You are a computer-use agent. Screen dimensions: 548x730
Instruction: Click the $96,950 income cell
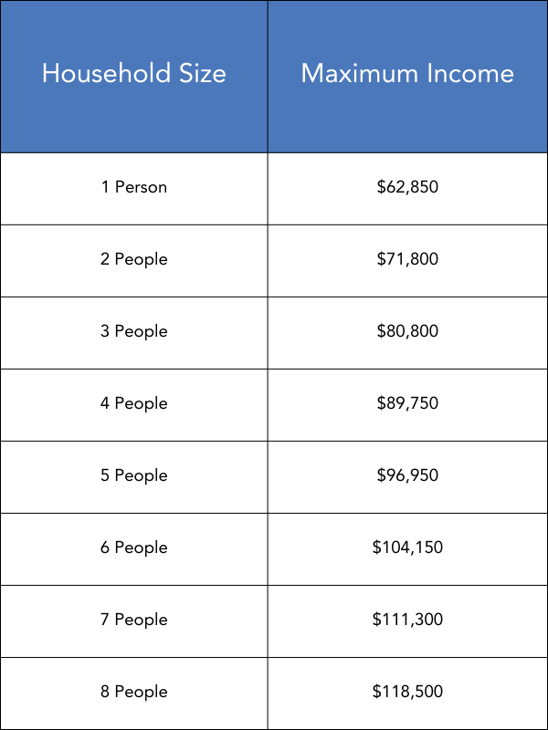click(407, 477)
